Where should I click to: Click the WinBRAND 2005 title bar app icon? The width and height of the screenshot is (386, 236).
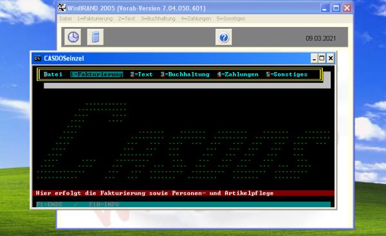coord(62,8)
